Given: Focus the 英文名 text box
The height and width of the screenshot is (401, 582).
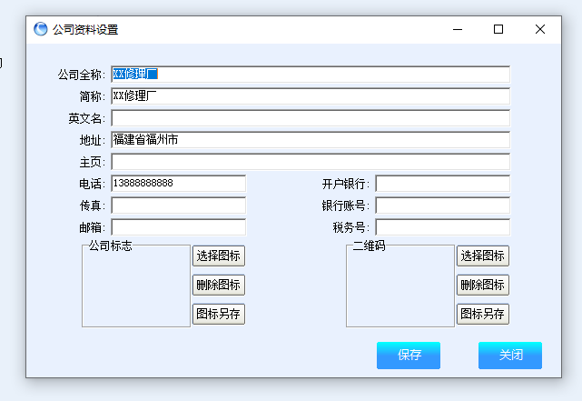Looking at the screenshot, I should pyautogui.click(x=311, y=118).
